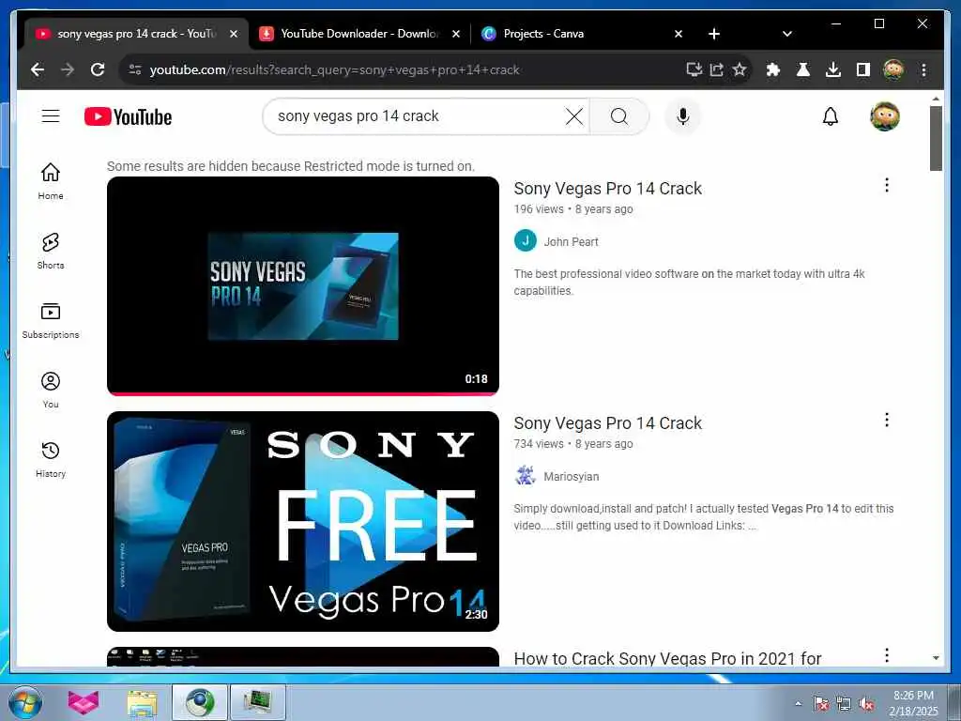Image resolution: width=961 pixels, height=721 pixels.
Task: Switch to Projects - Canva tab
Action: tap(582, 34)
